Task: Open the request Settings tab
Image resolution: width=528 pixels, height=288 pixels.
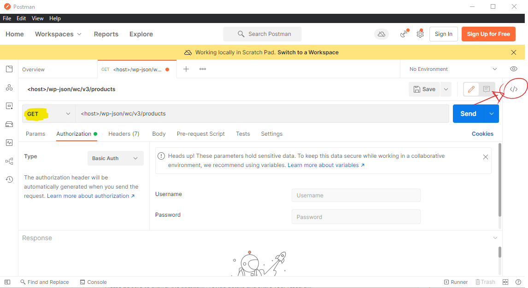Action: pos(271,134)
